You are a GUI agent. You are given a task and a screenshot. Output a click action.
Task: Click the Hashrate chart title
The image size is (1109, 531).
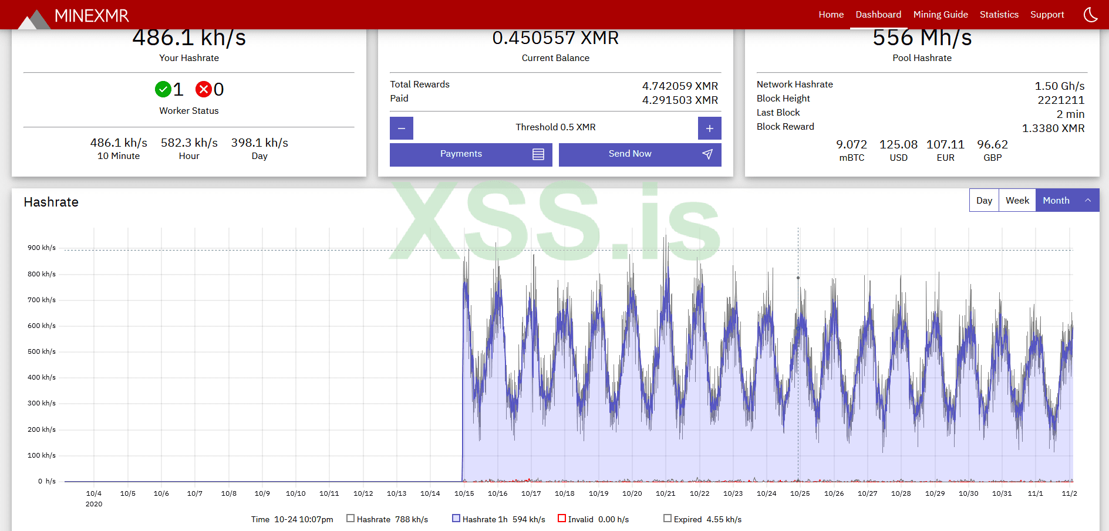pyautogui.click(x=51, y=202)
